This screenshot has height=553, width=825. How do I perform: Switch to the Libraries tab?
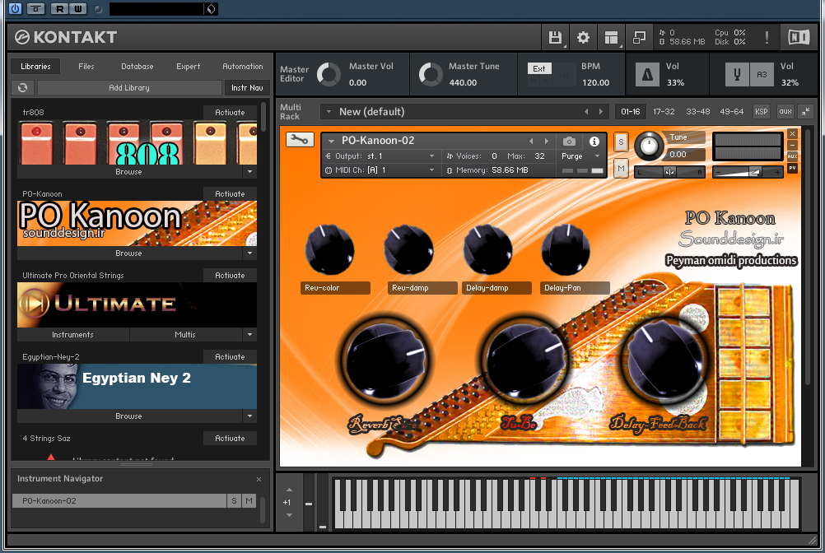pos(35,66)
